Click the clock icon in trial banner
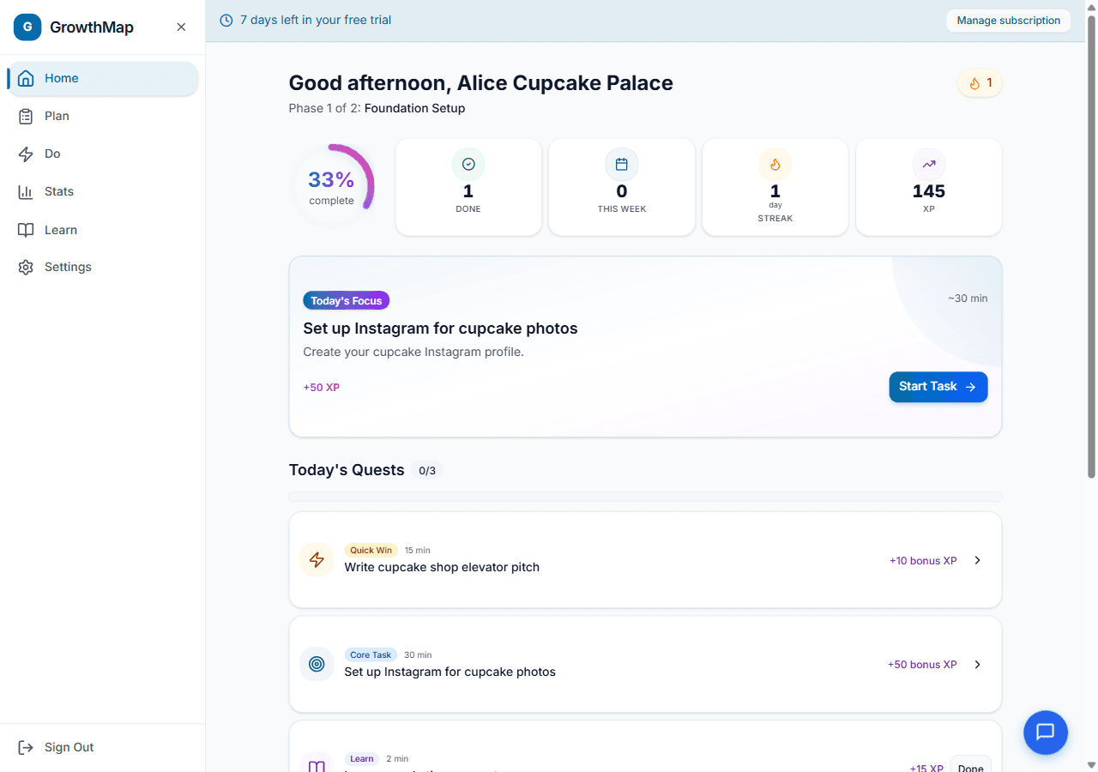The height and width of the screenshot is (772, 1098). pos(226,21)
